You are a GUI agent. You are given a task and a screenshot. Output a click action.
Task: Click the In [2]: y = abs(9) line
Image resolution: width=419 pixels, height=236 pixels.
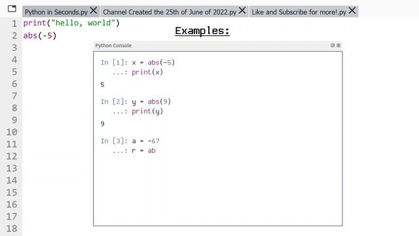(x=136, y=102)
